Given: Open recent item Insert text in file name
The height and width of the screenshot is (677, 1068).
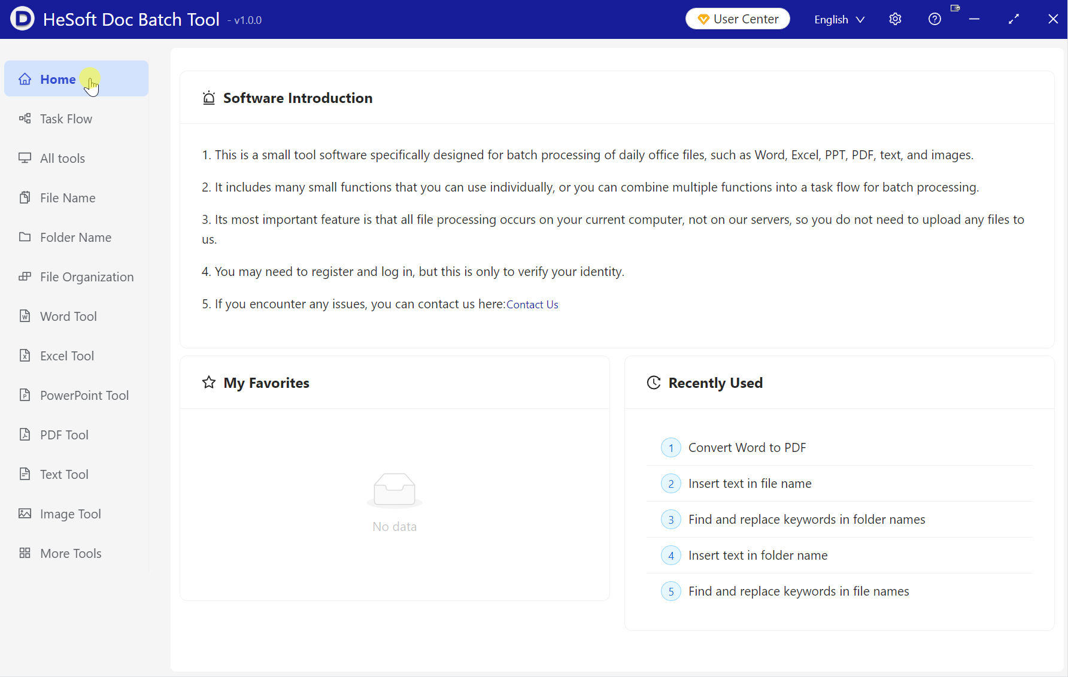Looking at the screenshot, I should point(750,484).
